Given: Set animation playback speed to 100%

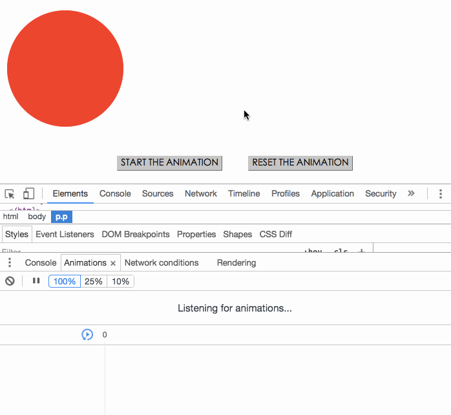Looking at the screenshot, I should point(65,281).
